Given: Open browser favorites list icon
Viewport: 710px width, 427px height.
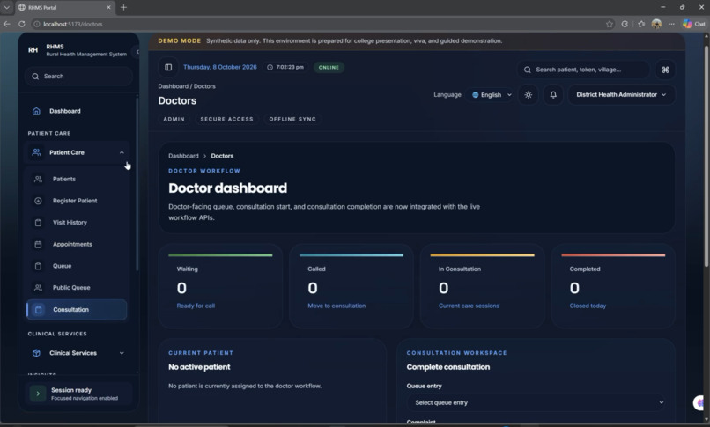Looking at the screenshot, I should pyautogui.click(x=641, y=24).
